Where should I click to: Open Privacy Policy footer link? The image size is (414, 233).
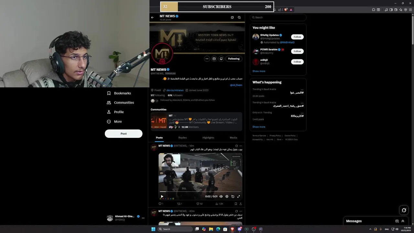(275, 136)
